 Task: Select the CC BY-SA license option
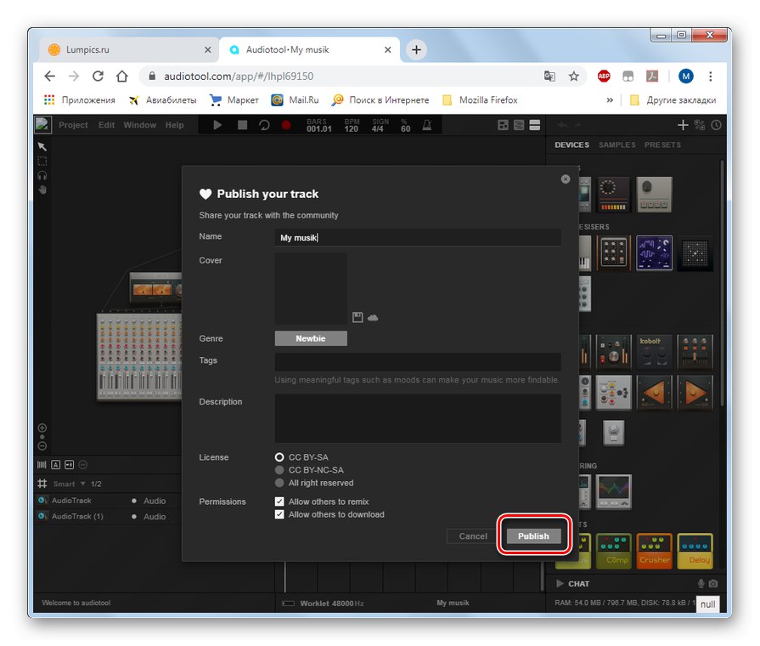[279, 457]
